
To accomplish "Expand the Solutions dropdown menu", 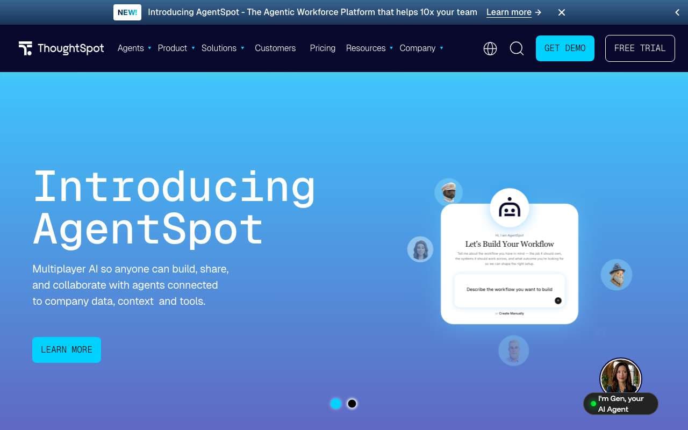I will click(x=223, y=48).
